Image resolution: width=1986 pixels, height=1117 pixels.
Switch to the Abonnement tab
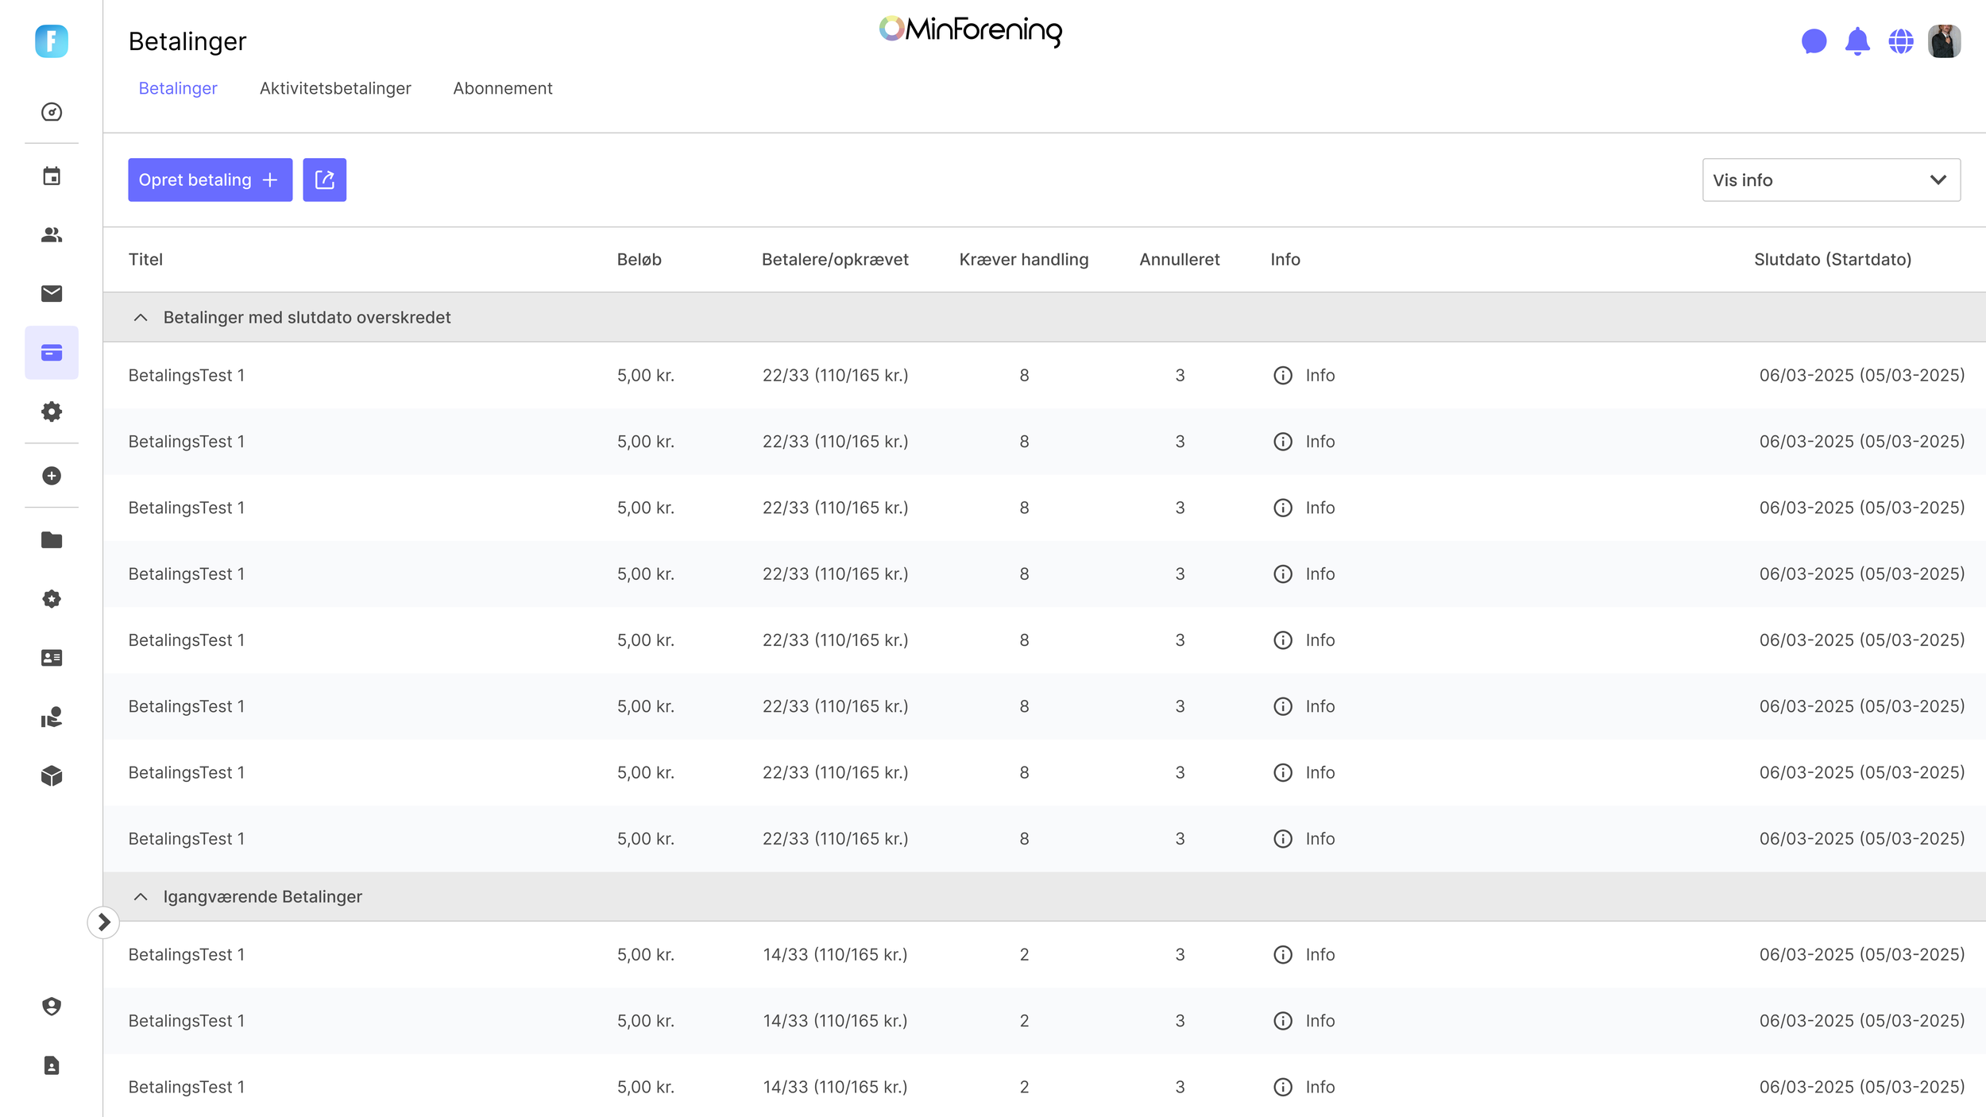click(502, 88)
